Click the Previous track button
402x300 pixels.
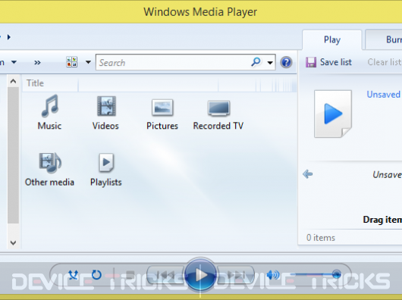165,275
